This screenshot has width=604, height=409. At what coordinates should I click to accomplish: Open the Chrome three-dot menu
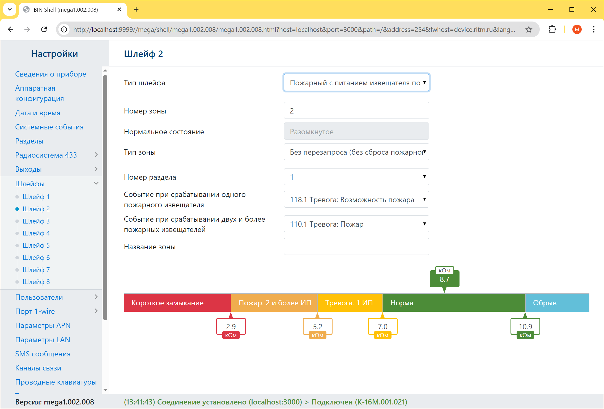click(x=594, y=29)
